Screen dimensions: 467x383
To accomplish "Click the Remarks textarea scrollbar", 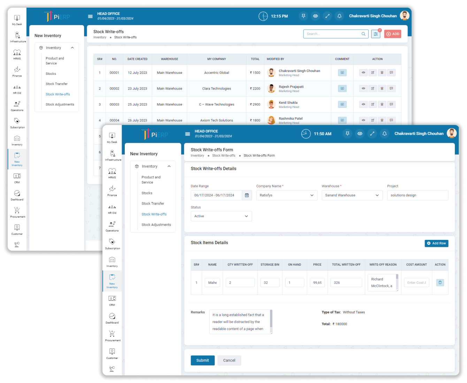I will point(271,321).
